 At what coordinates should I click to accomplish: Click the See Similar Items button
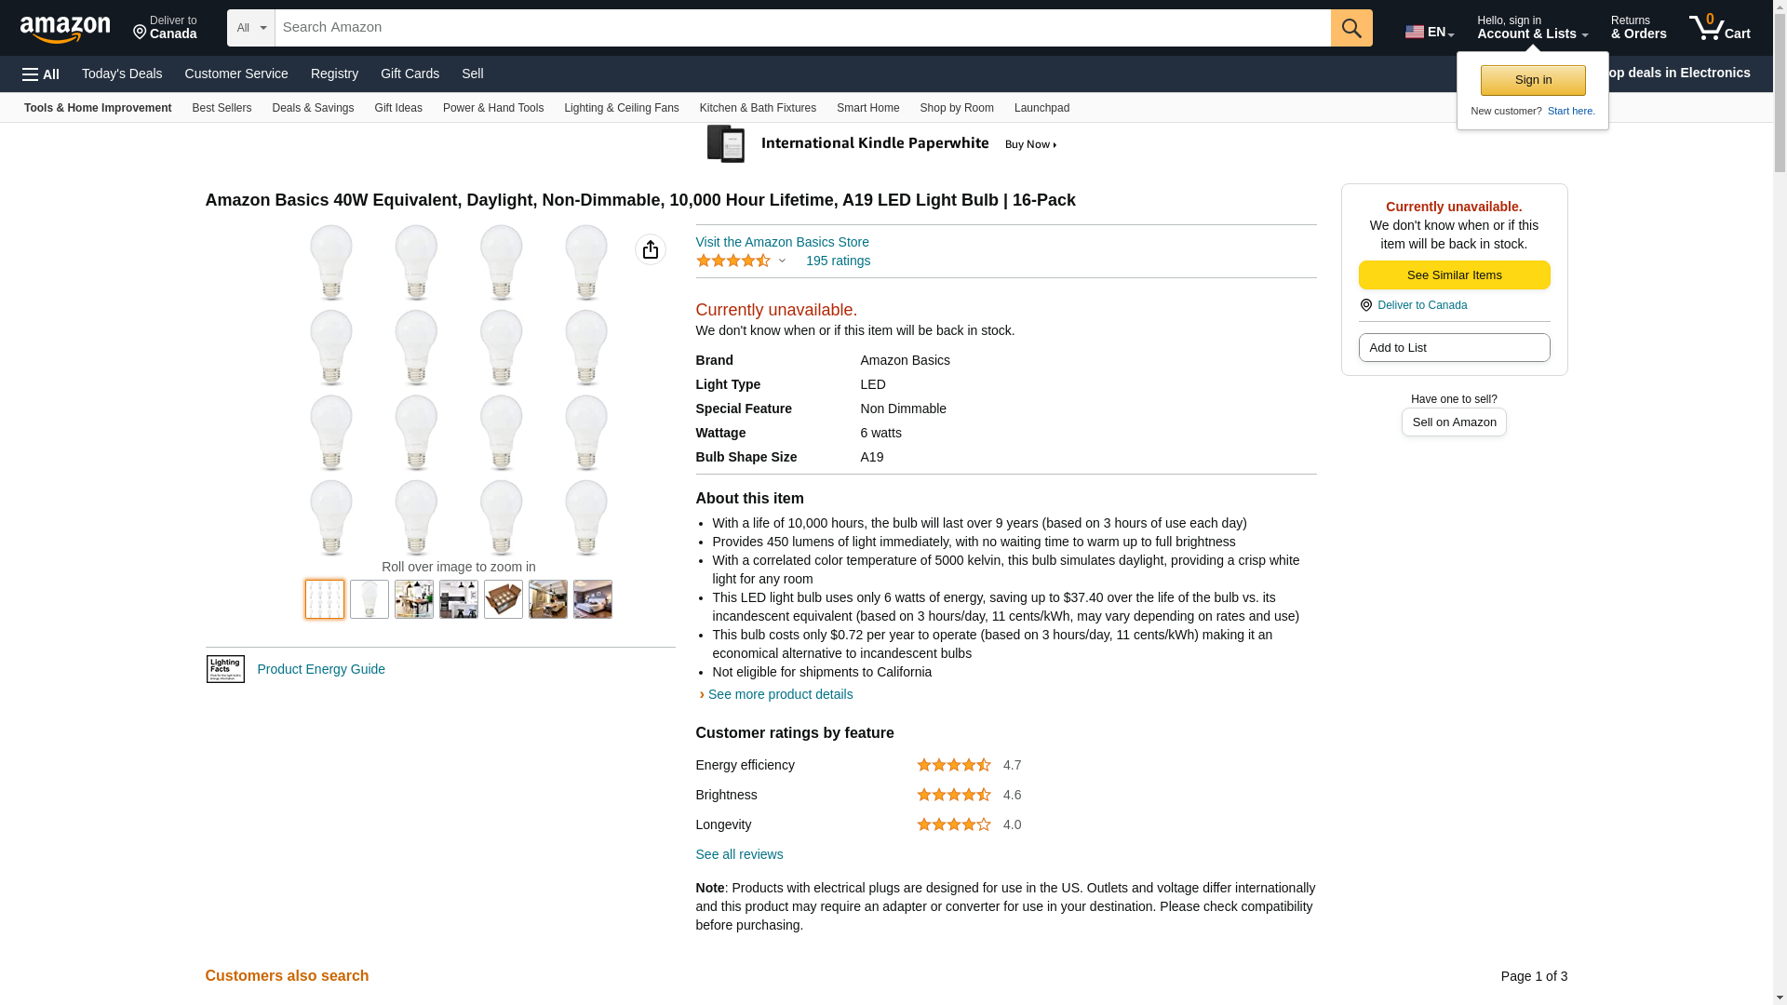pyautogui.click(x=1454, y=275)
